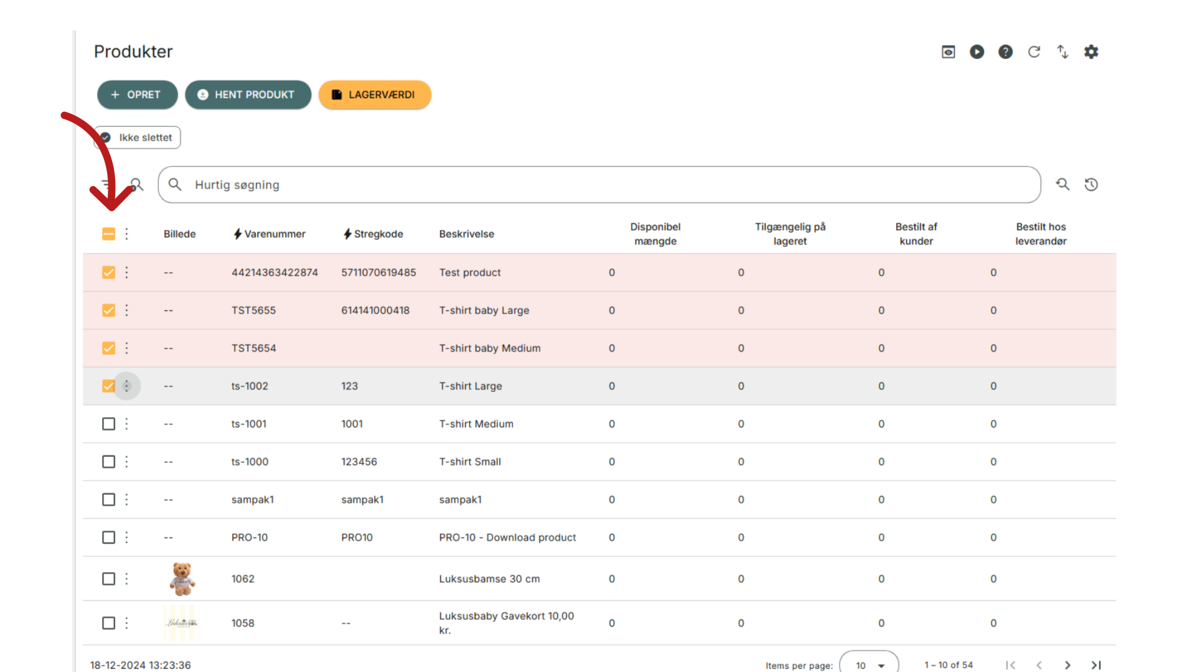Click the HENT PRODUKT button

pyautogui.click(x=248, y=95)
